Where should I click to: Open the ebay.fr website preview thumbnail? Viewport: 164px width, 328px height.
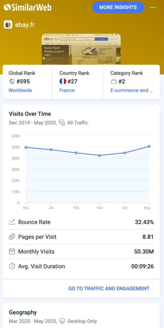(81, 49)
